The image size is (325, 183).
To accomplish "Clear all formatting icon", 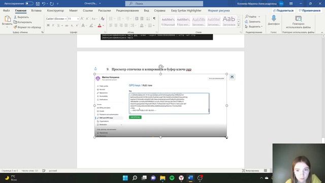I will click(x=103, y=19).
